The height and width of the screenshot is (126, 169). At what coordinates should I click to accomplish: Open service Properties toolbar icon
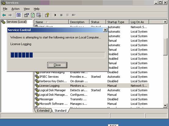(27, 15)
